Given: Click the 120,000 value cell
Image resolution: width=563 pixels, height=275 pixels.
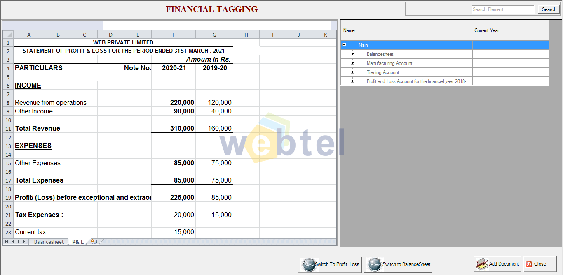Looking at the screenshot, I should point(214,102).
